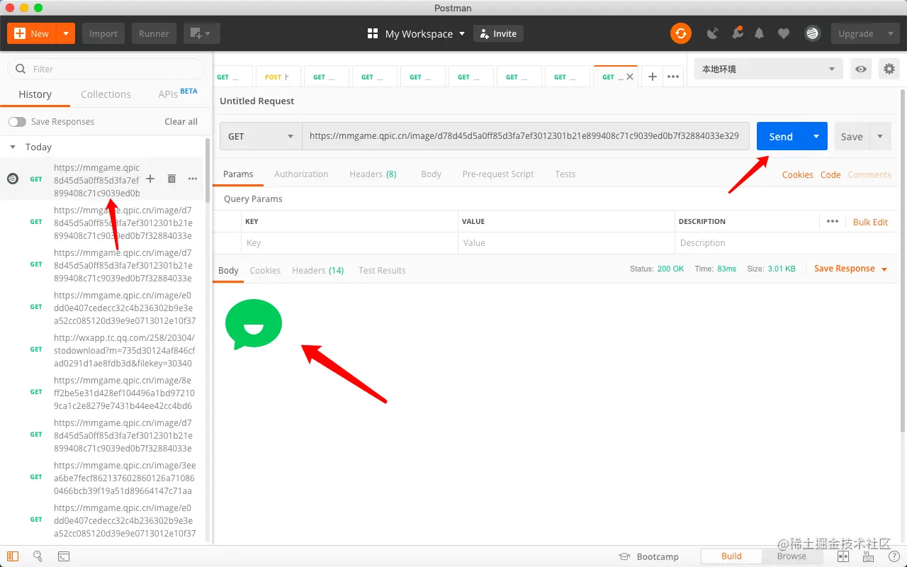
Task: Open the Pre-request Script tab
Action: pyautogui.click(x=498, y=174)
